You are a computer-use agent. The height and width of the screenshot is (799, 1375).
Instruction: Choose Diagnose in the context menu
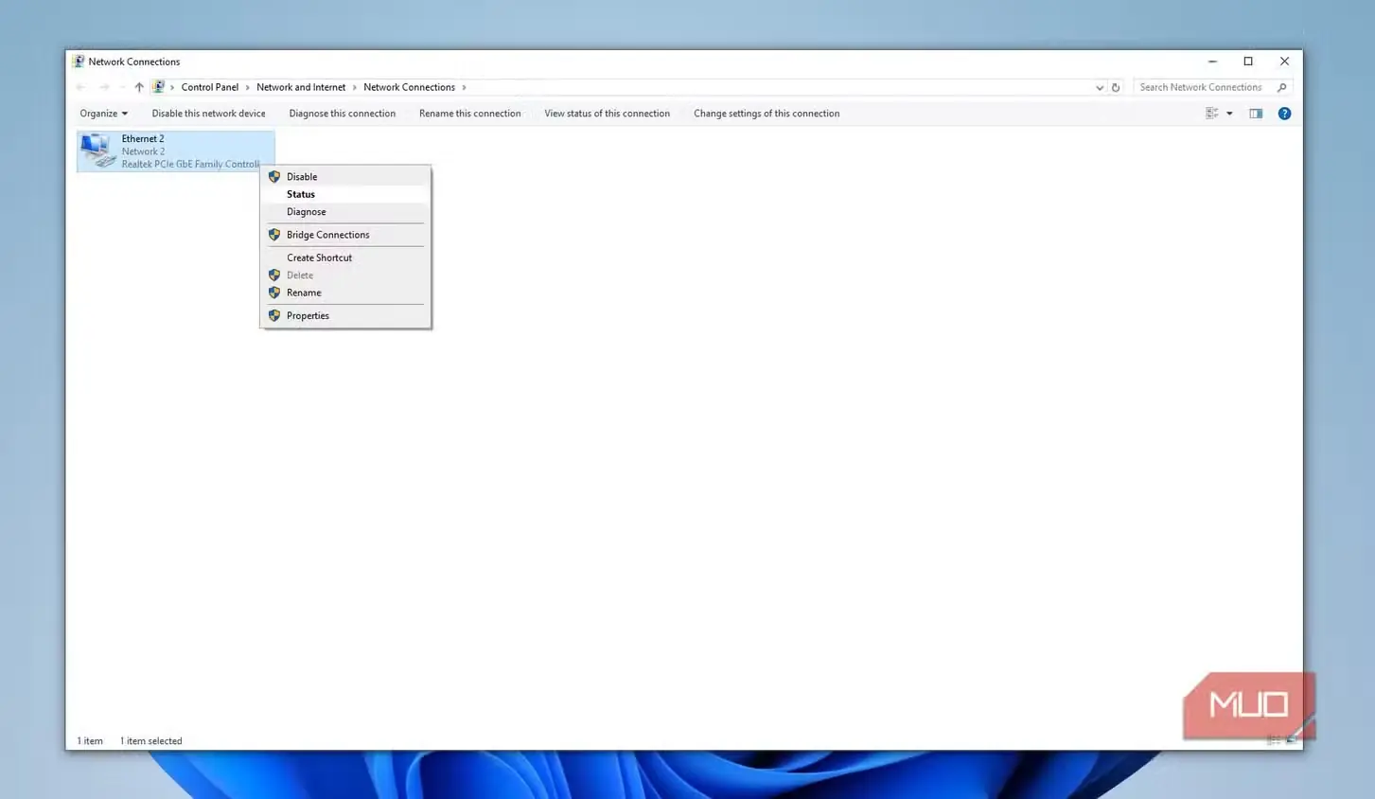(x=345, y=212)
